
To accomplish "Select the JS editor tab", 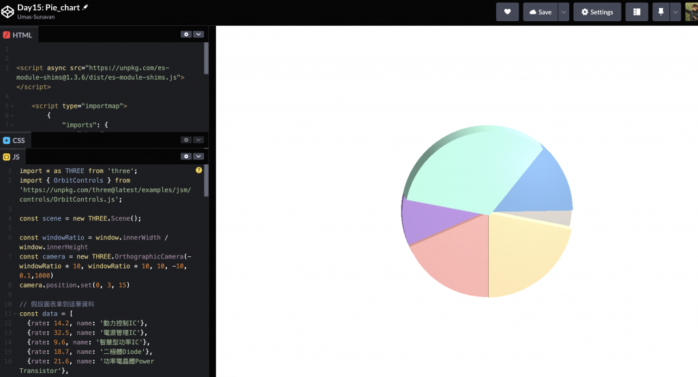I will click(12, 157).
